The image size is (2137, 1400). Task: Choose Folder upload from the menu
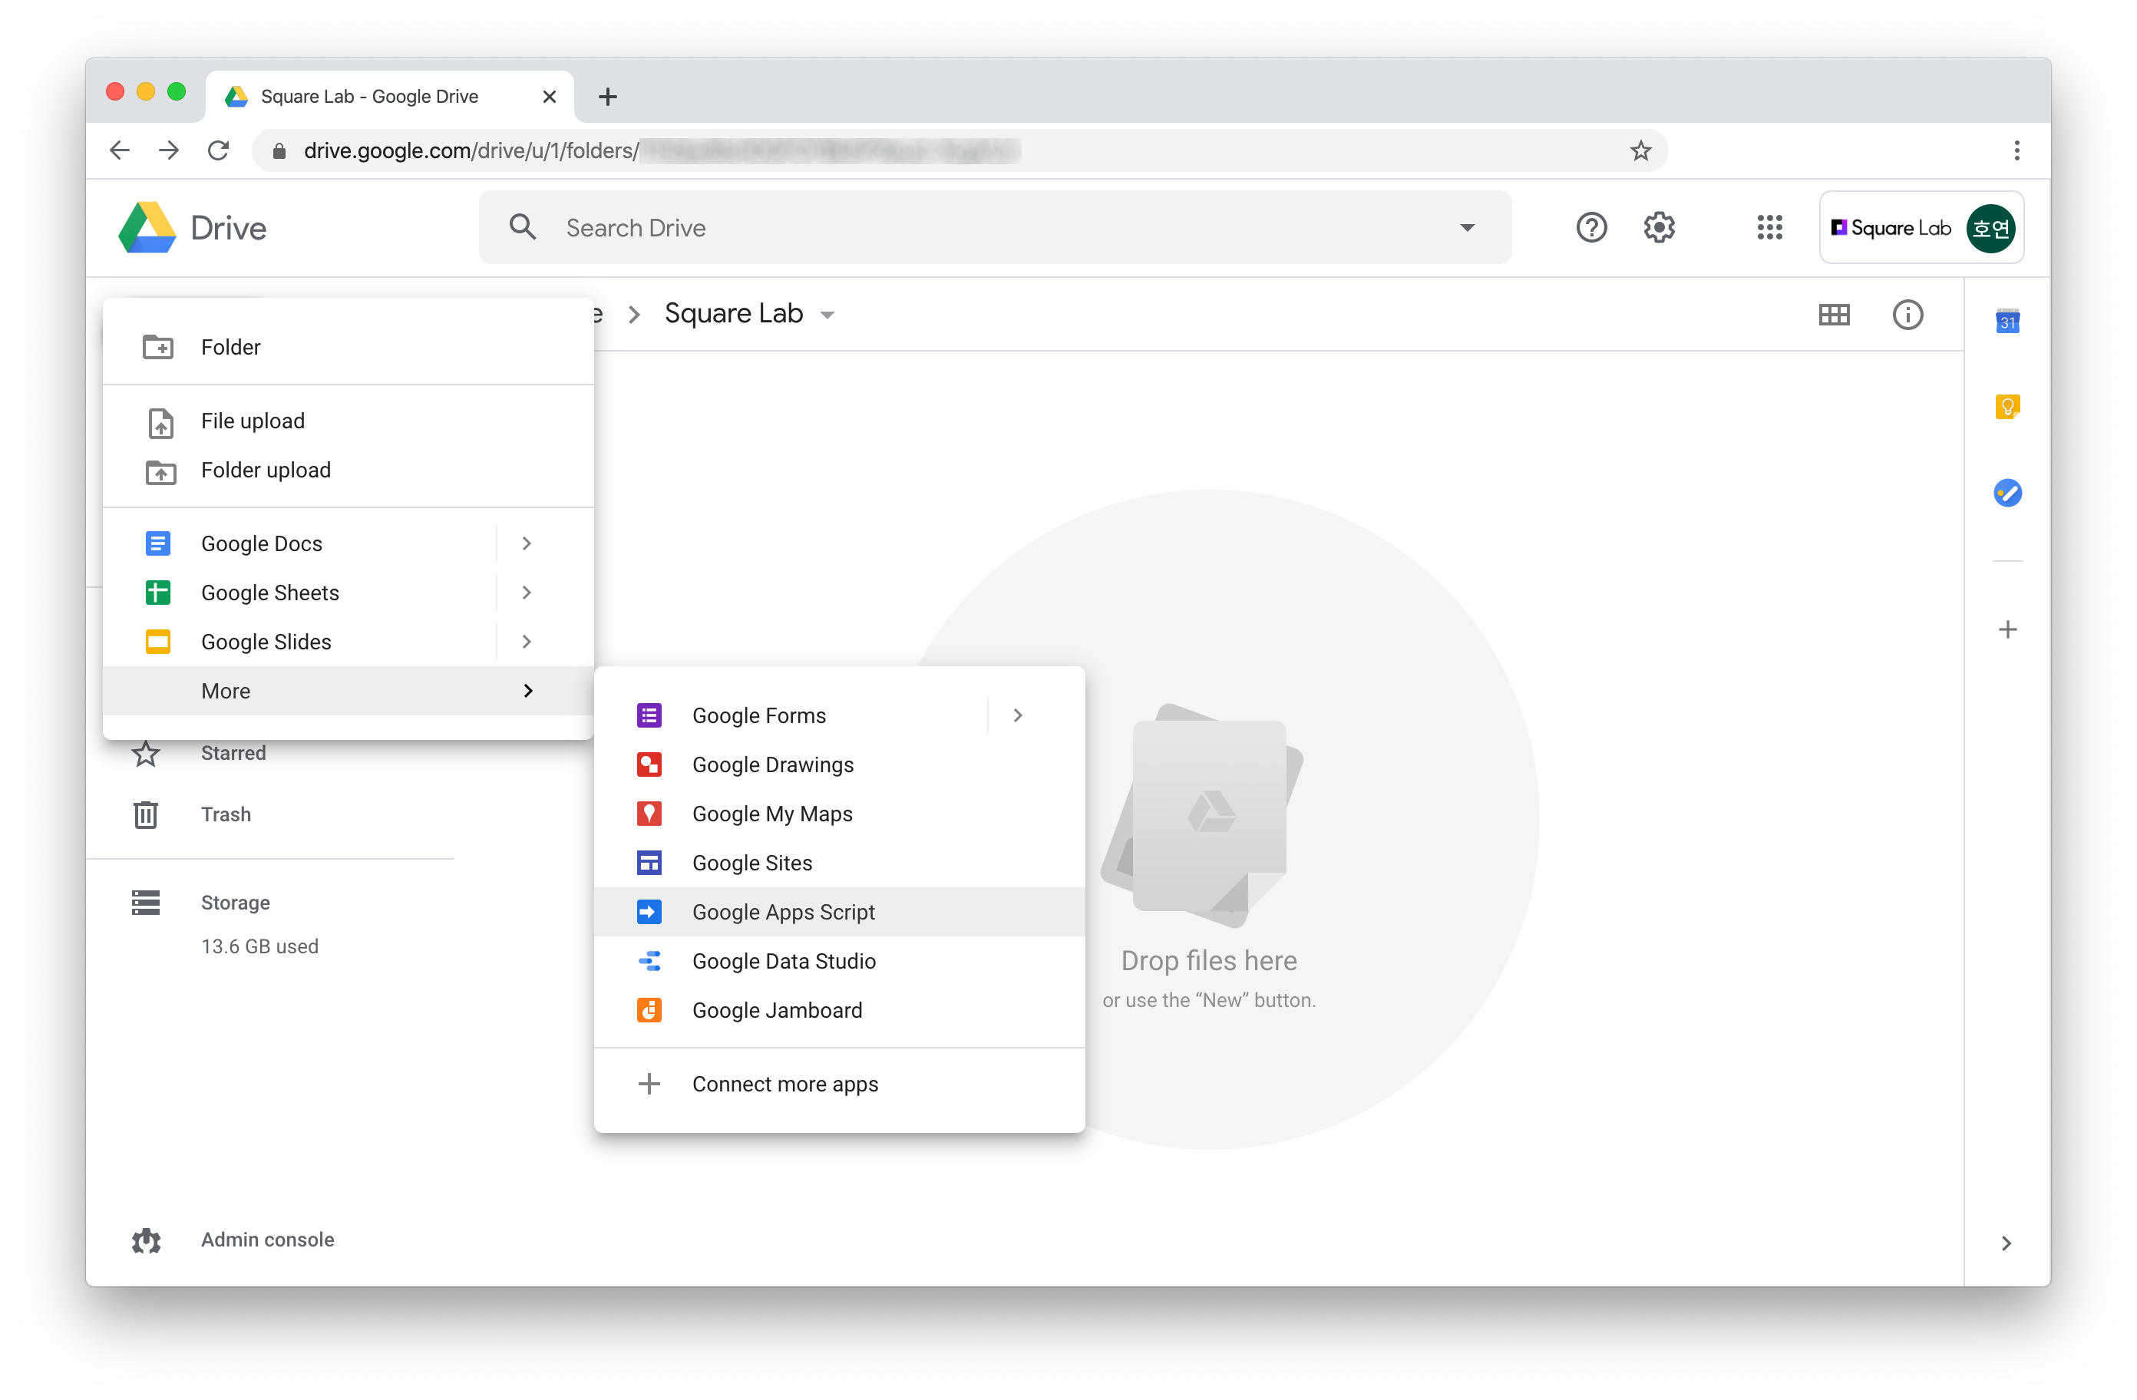click(x=265, y=470)
